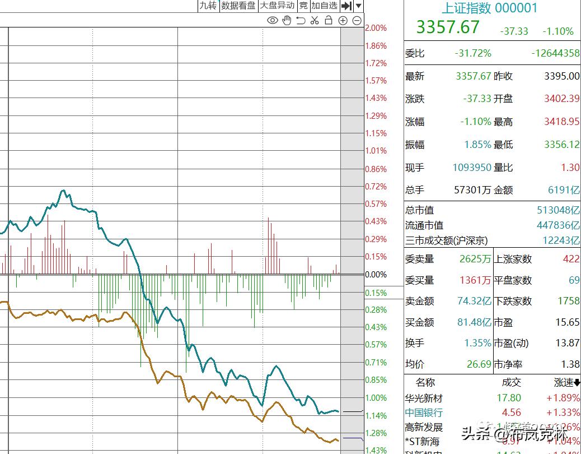Click the undo arrow icon
Viewport: 581px width, 454px height.
pyautogui.click(x=300, y=20)
